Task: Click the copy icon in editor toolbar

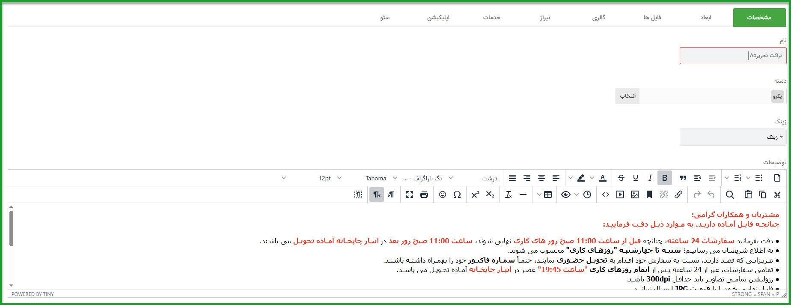Action: [x=763, y=194]
